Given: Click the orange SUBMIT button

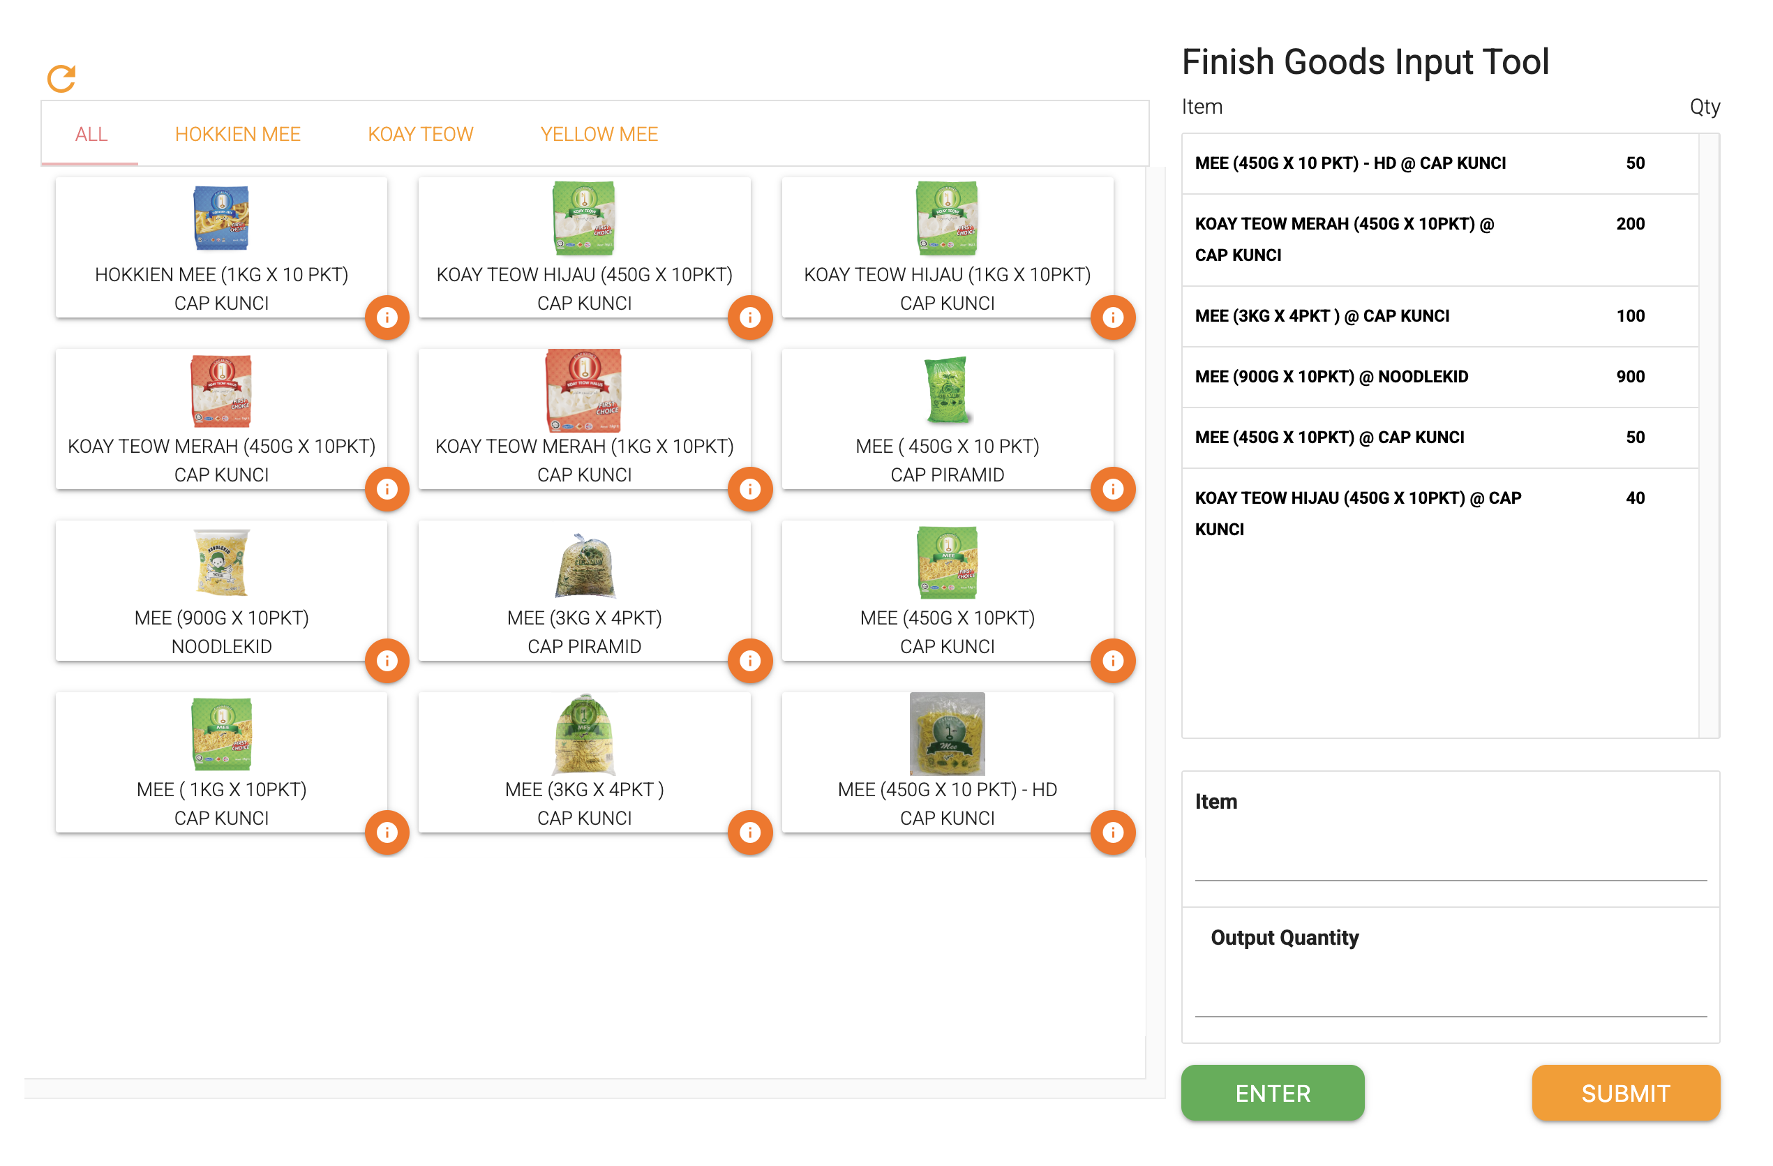Looking at the screenshot, I should (x=1625, y=1092).
